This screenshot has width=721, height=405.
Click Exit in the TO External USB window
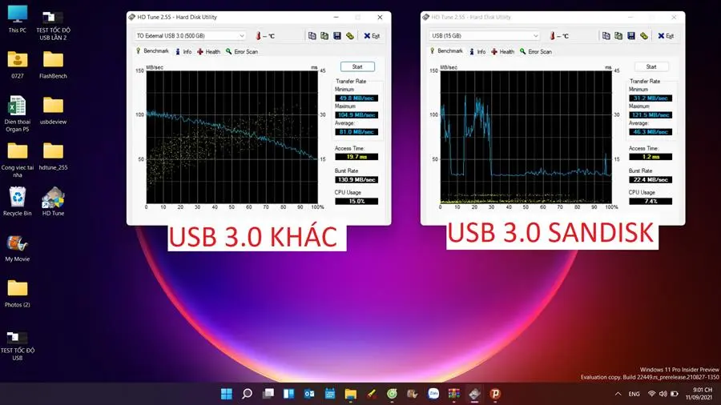pos(372,36)
